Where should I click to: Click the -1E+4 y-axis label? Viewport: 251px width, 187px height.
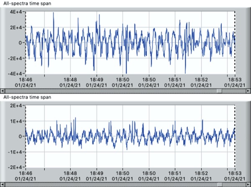pos(15,151)
